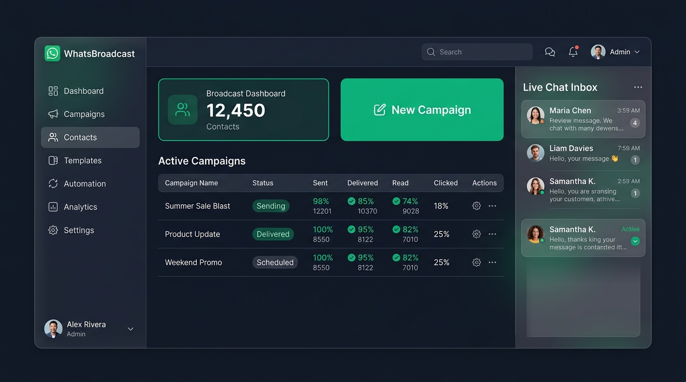Click Alex Rivera's avatar photo
Screen dimensions: 686x382
[53, 329]
